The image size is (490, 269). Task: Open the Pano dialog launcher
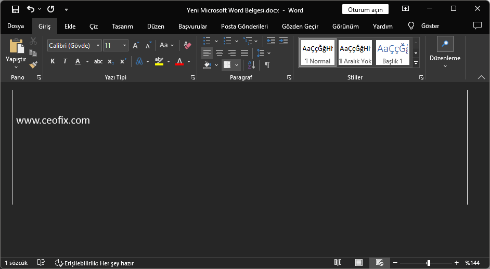(39, 77)
